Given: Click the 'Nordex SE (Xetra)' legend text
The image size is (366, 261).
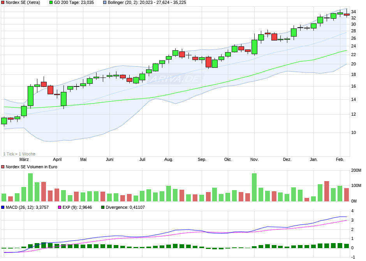Looking at the screenshot, I should (x=23, y=3).
